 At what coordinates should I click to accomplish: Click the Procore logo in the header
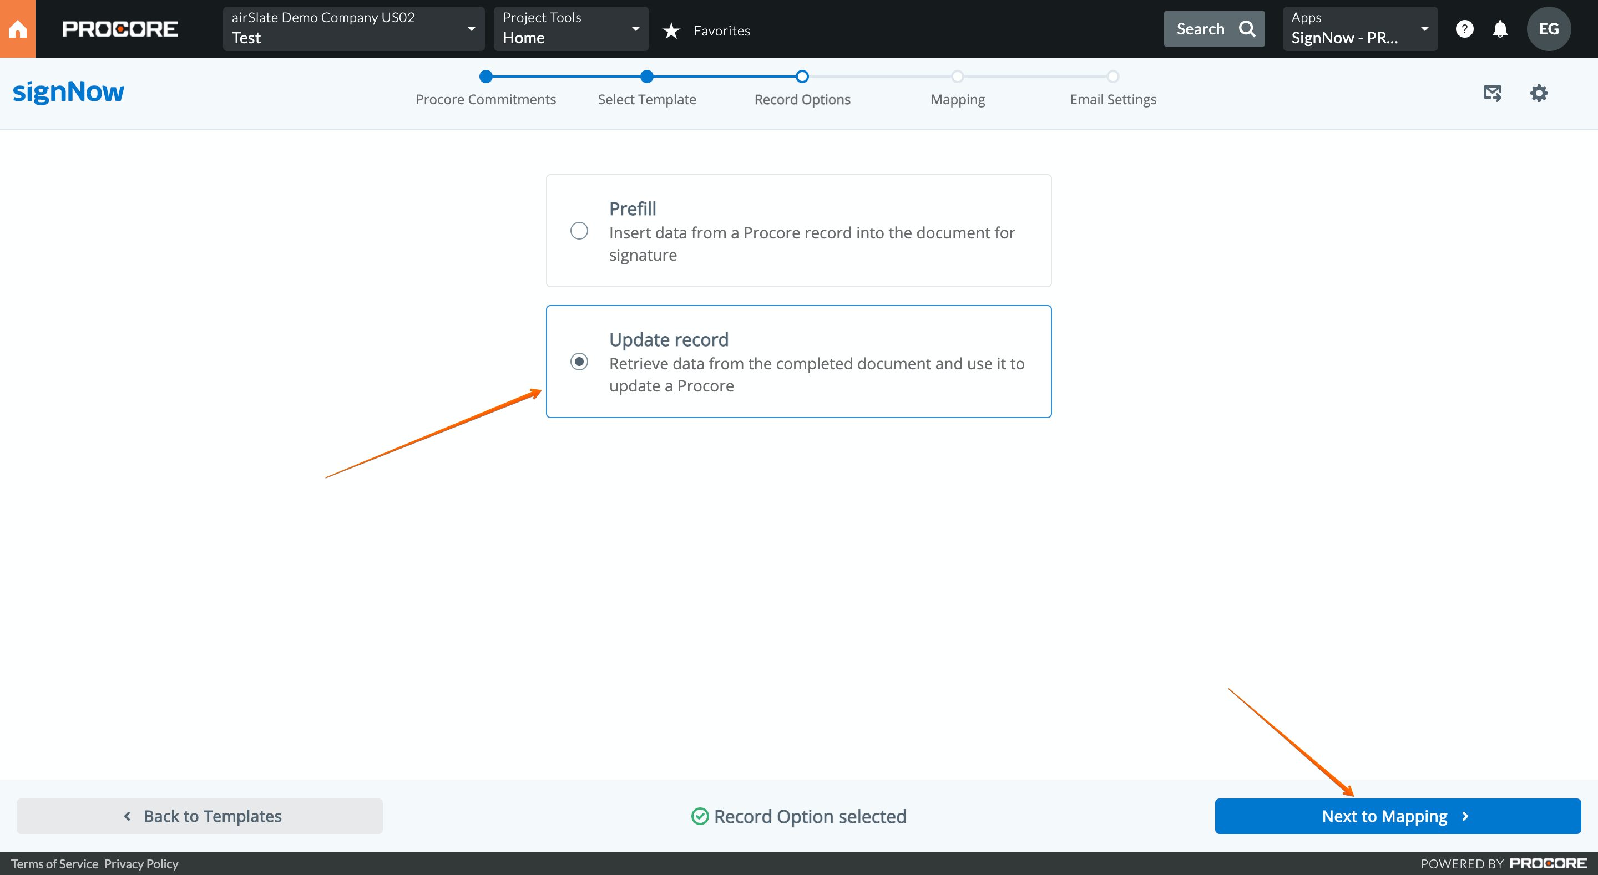tap(120, 29)
